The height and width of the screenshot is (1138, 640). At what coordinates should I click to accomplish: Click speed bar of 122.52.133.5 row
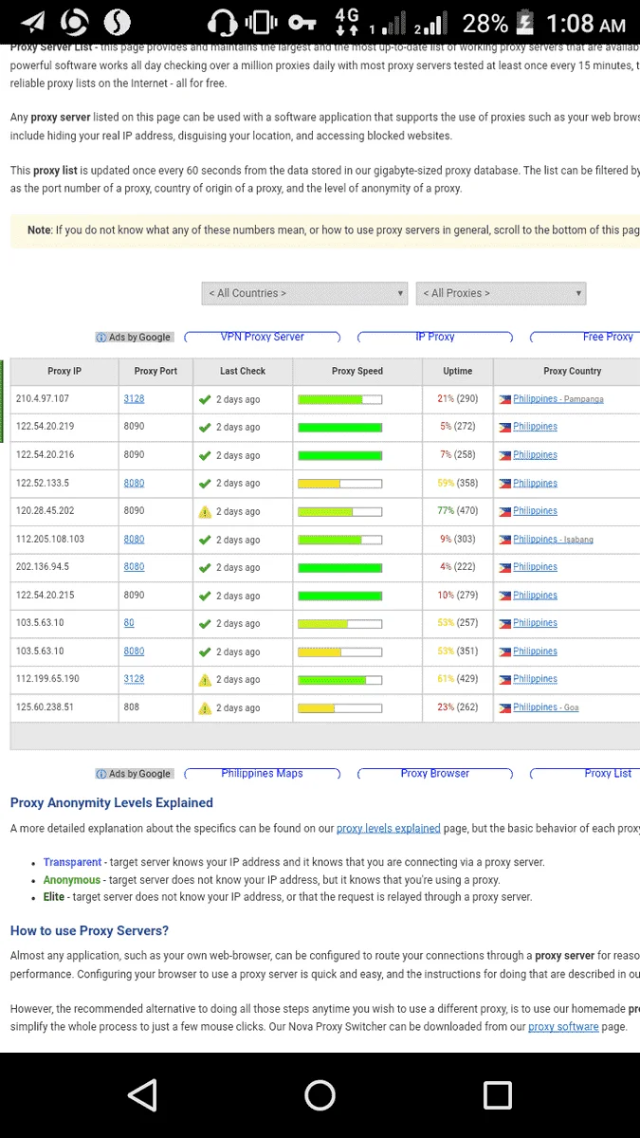339,484
